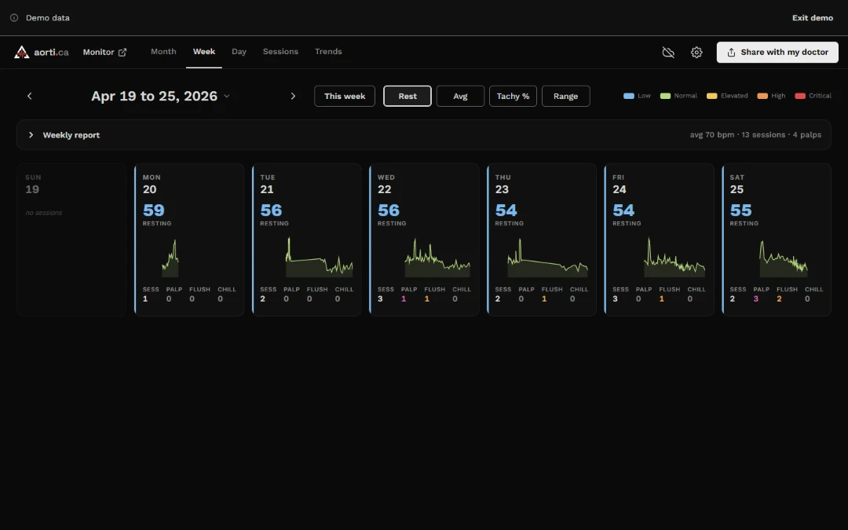Click the SAT 25 date heading
Viewport: 848px width, 530px height.
pos(737,184)
